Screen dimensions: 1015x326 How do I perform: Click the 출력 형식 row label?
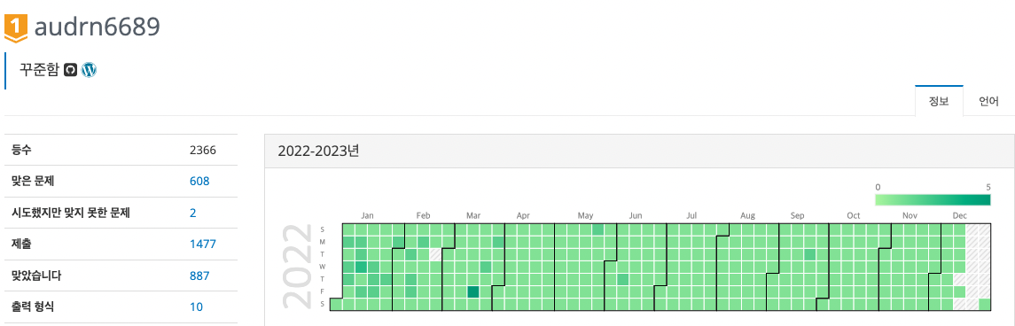click(x=33, y=307)
